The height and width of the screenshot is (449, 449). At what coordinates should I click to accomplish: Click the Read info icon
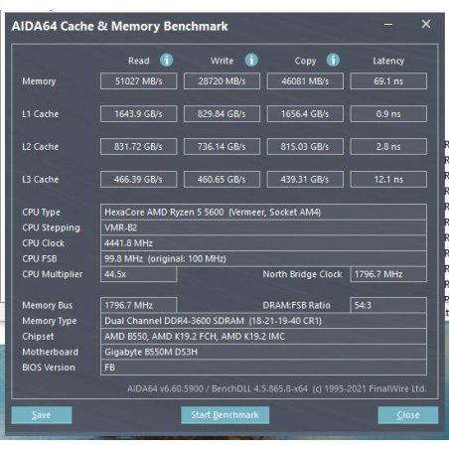tap(166, 61)
